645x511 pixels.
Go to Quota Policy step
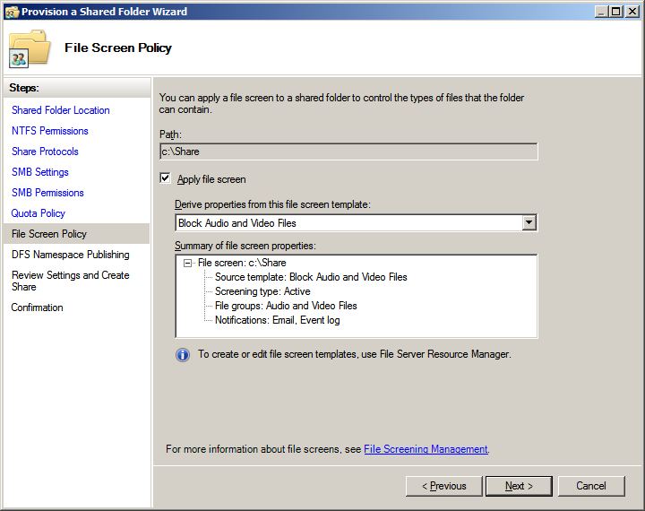[x=39, y=213]
